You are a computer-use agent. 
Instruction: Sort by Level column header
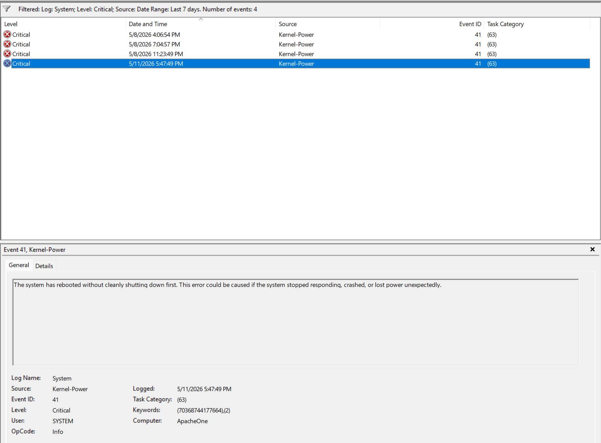pyautogui.click(x=63, y=24)
